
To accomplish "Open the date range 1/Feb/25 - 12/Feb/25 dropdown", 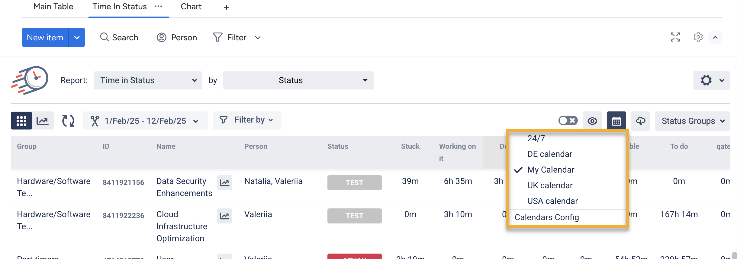I will click(145, 121).
